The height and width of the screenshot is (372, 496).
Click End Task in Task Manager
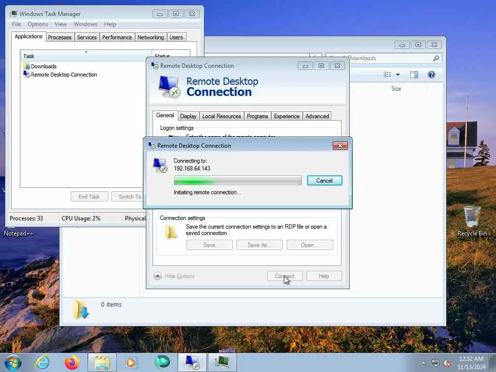(89, 197)
